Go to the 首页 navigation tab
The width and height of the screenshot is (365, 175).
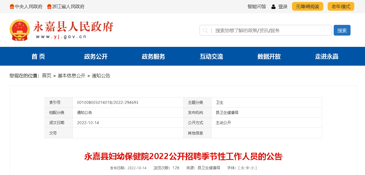click(38, 56)
